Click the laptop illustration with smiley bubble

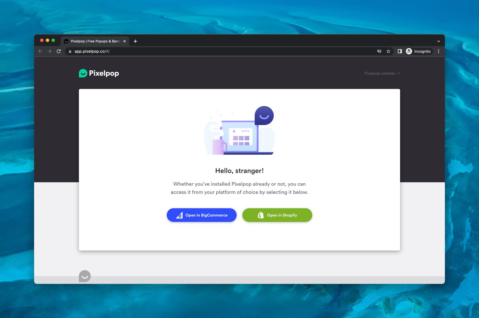[x=239, y=130]
